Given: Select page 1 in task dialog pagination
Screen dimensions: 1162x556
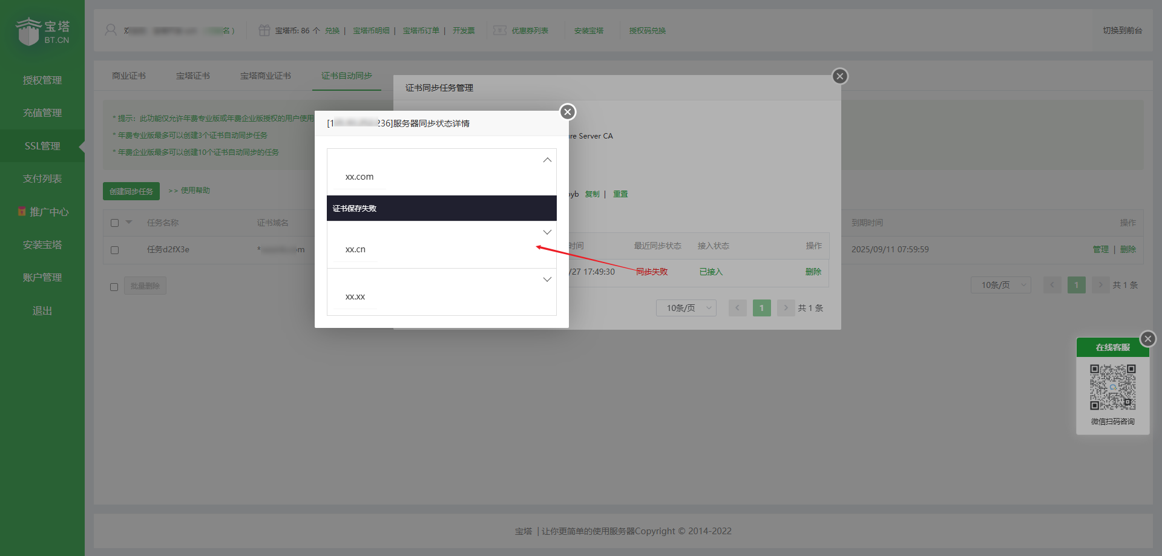Looking at the screenshot, I should (x=761, y=308).
